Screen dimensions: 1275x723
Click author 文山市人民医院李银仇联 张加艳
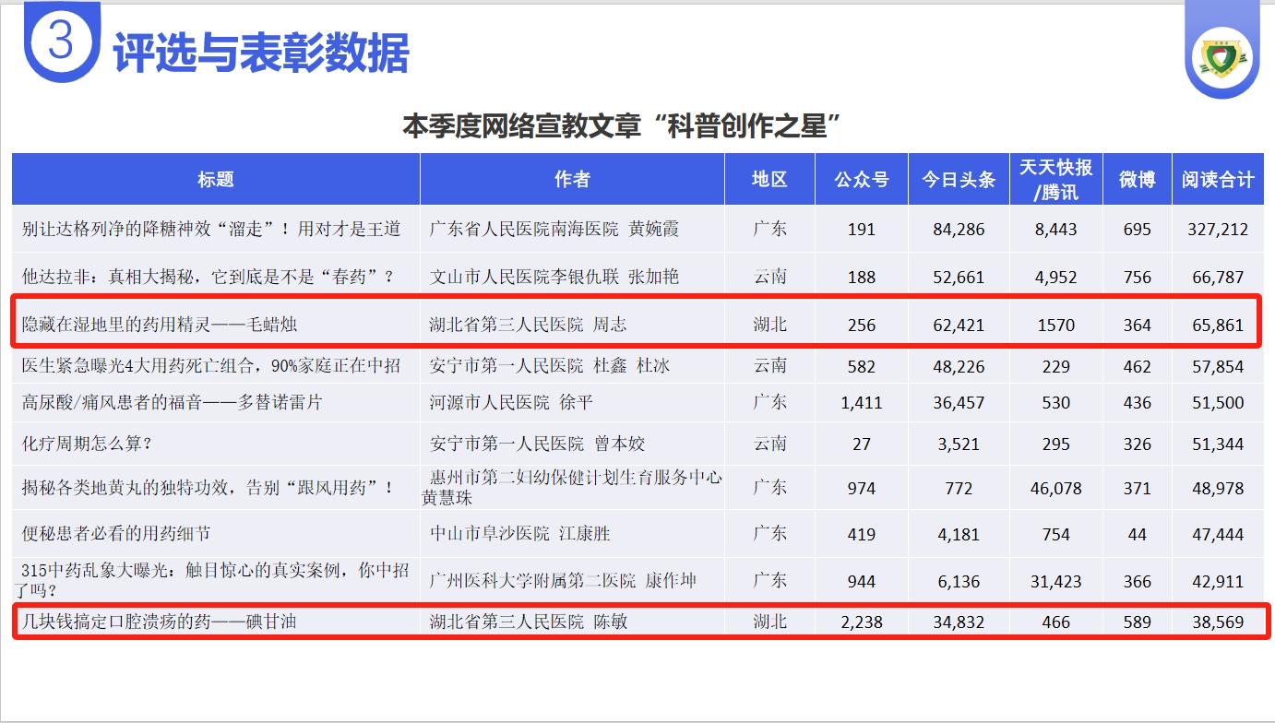[x=554, y=276]
